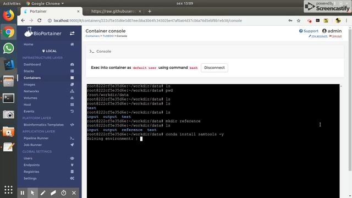Launch Visual Studio Code from dock

pyautogui.click(x=9, y=65)
